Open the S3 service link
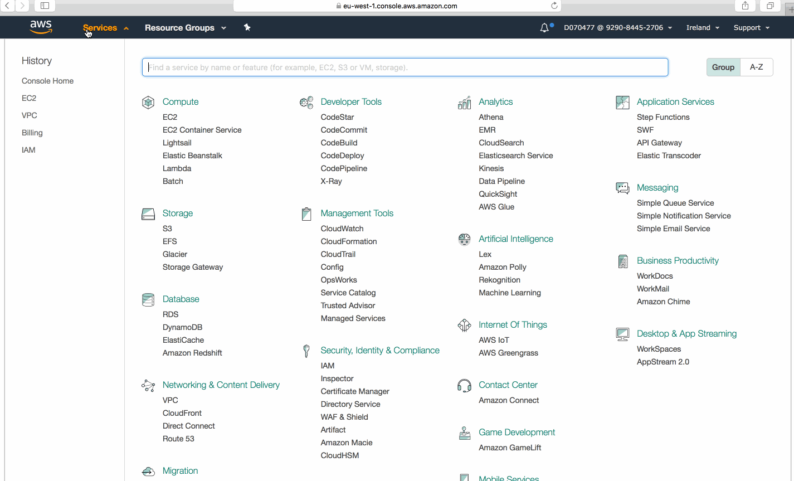 167,229
